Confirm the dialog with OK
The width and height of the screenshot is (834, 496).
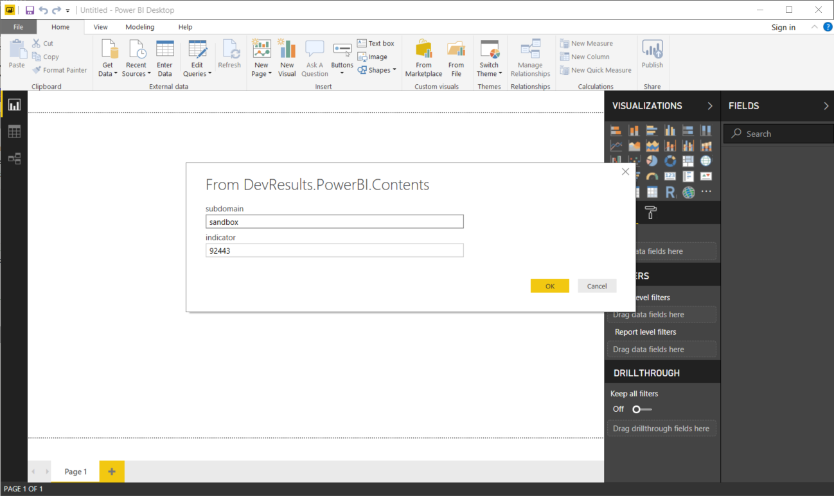[x=549, y=286]
